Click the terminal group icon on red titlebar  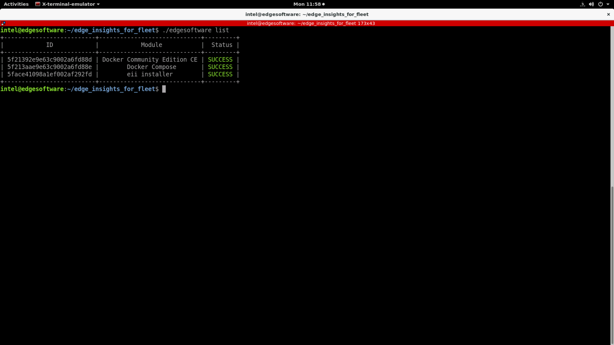[x=3, y=23]
